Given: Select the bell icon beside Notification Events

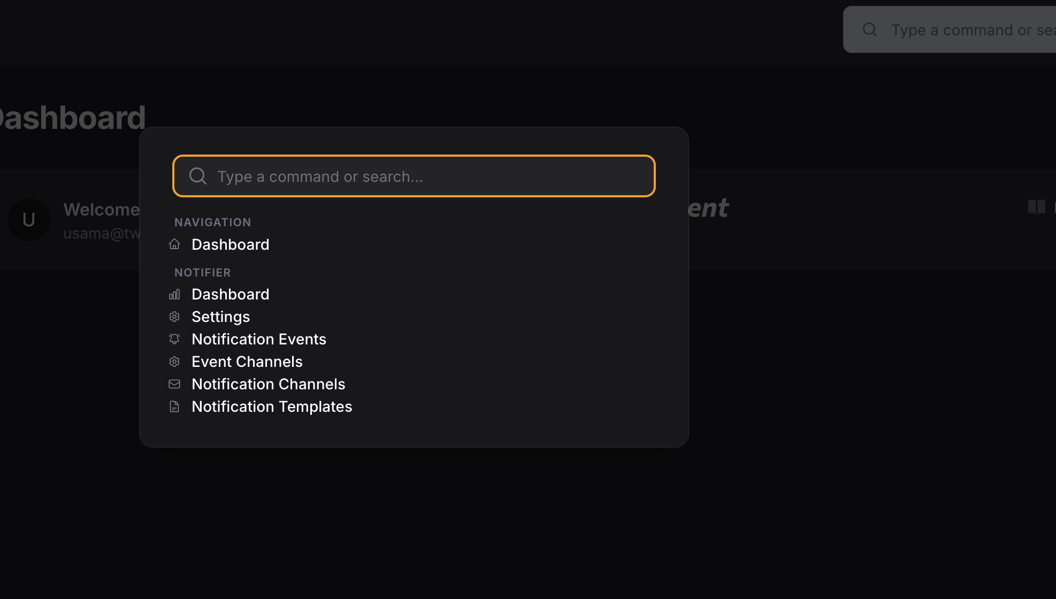Looking at the screenshot, I should click(174, 339).
